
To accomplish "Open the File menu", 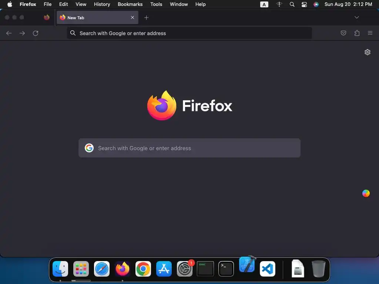I will click(48, 4).
